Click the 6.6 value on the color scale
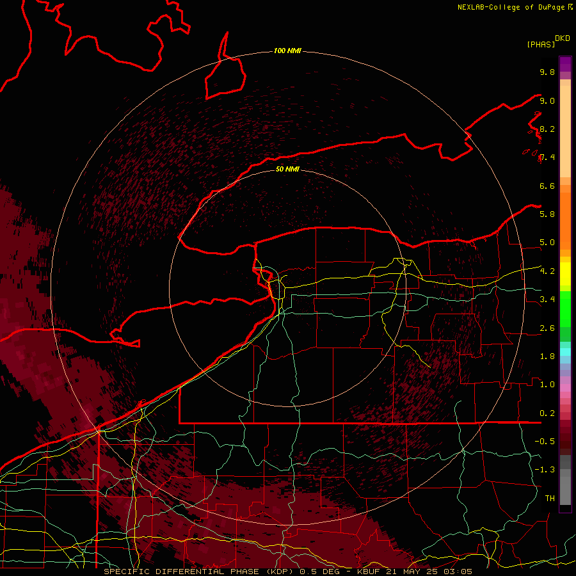 pos(547,186)
